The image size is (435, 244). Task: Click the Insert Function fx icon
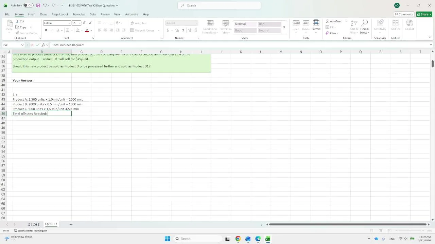tap(43, 45)
